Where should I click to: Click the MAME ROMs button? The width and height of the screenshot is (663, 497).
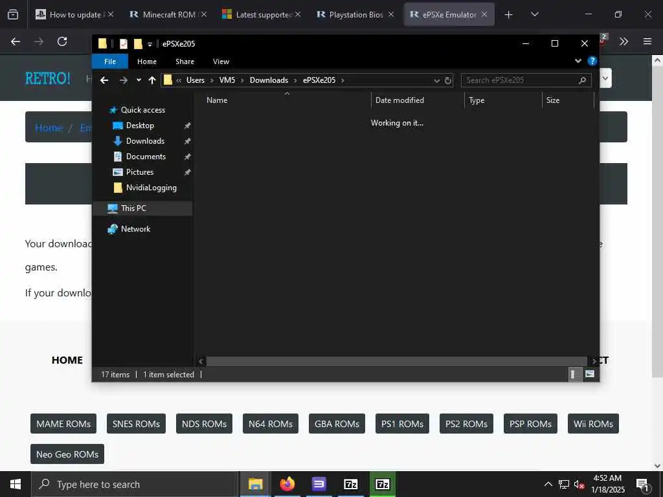(x=63, y=423)
